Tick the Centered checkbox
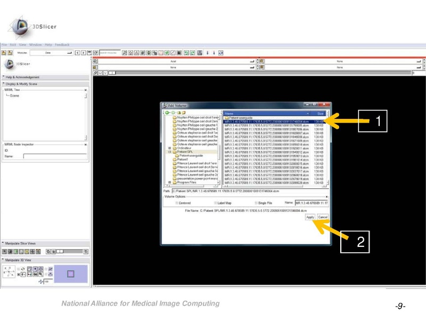 177,203
